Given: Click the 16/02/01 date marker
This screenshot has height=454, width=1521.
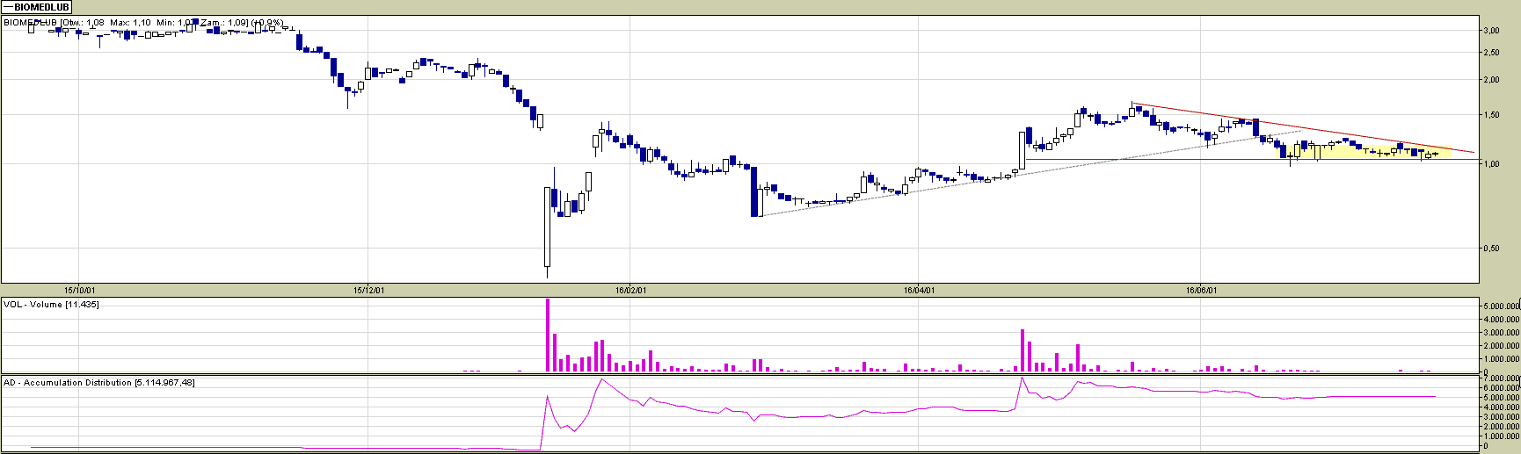Looking at the screenshot, I should pos(630,290).
